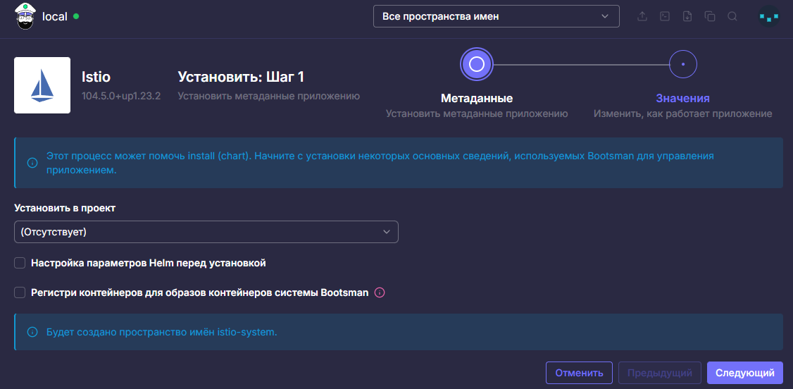Viewport: 793px width, 389px height.
Task: Click the project dropdown chevron arrow
Action: pyautogui.click(x=387, y=232)
